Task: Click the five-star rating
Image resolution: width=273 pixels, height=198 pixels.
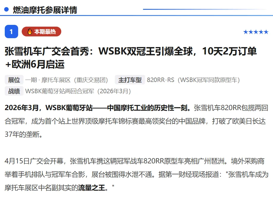Action: click(256, 32)
